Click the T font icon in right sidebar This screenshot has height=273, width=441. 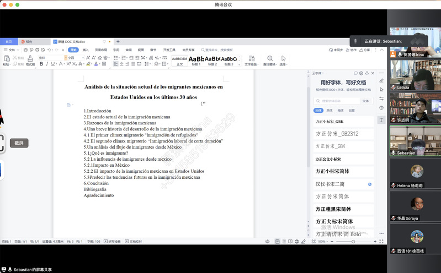[381, 120]
